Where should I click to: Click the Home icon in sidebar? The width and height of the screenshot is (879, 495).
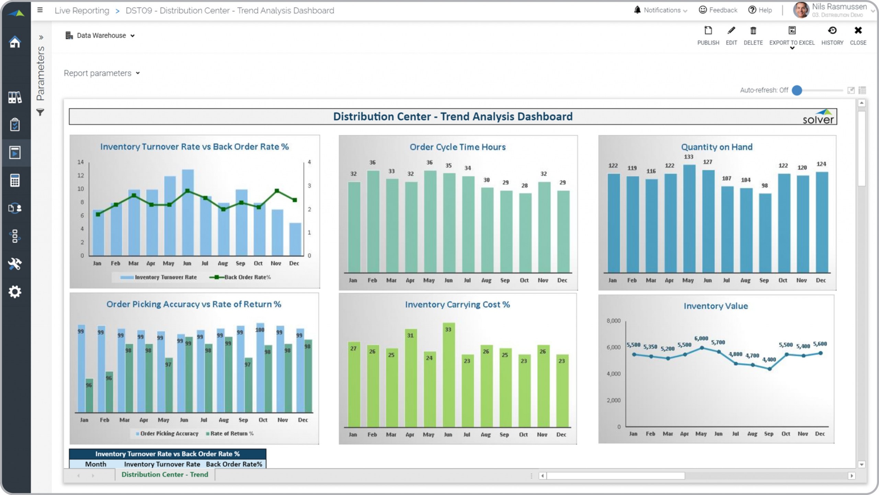[x=15, y=42]
